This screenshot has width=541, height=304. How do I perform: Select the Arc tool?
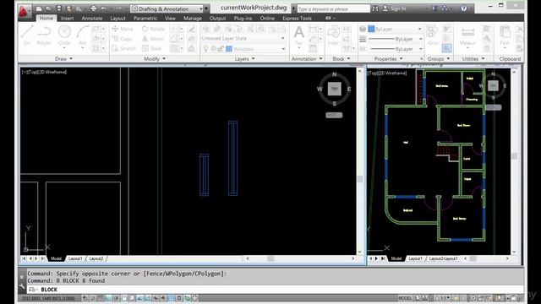pos(83,35)
